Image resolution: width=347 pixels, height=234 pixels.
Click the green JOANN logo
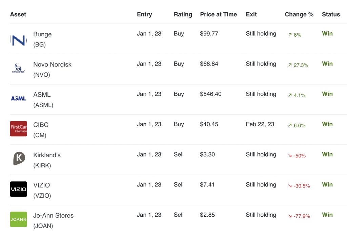[x=18, y=219]
